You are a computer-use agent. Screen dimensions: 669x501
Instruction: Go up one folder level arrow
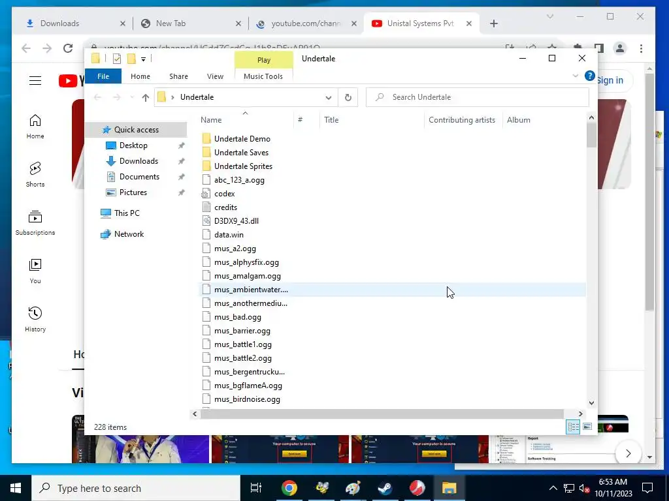point(146,98)
